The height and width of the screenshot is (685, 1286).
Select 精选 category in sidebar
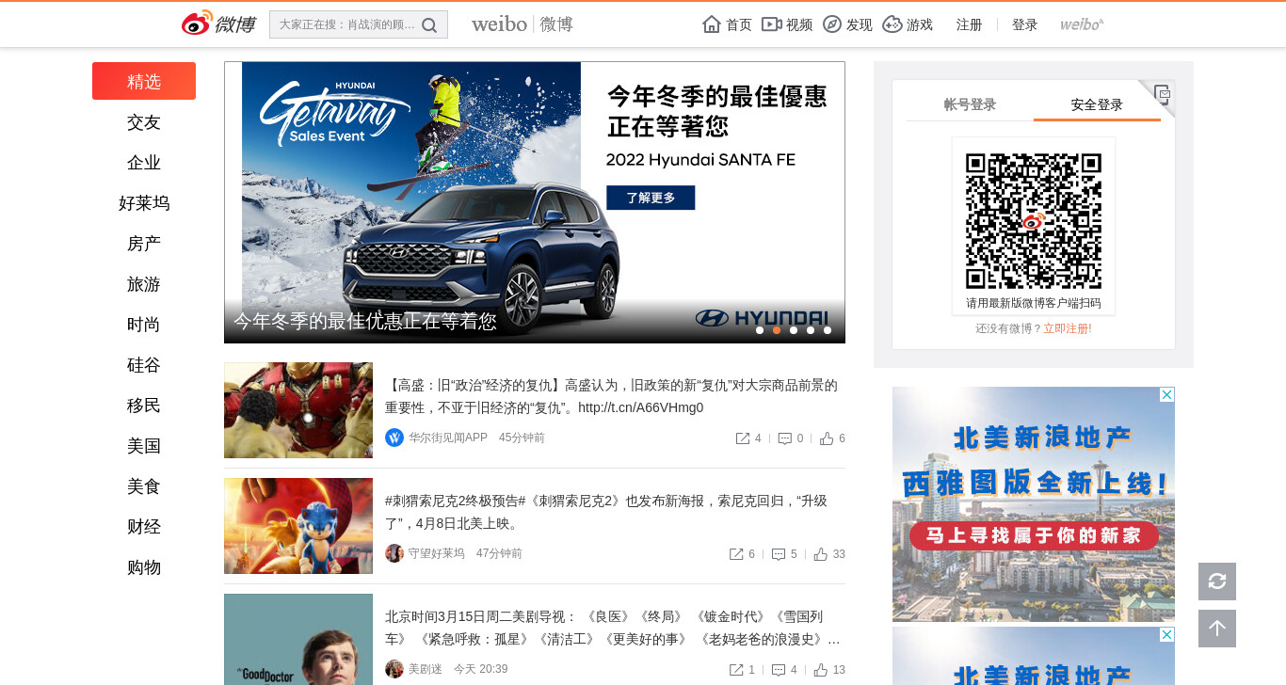[144, 81]
